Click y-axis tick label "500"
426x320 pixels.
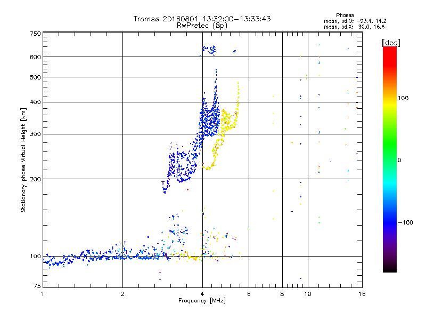35,77
